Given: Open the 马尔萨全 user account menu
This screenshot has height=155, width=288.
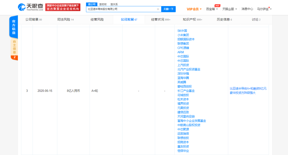Looking at the screenshot, I should pyautogui.click(x=264, y=9).
